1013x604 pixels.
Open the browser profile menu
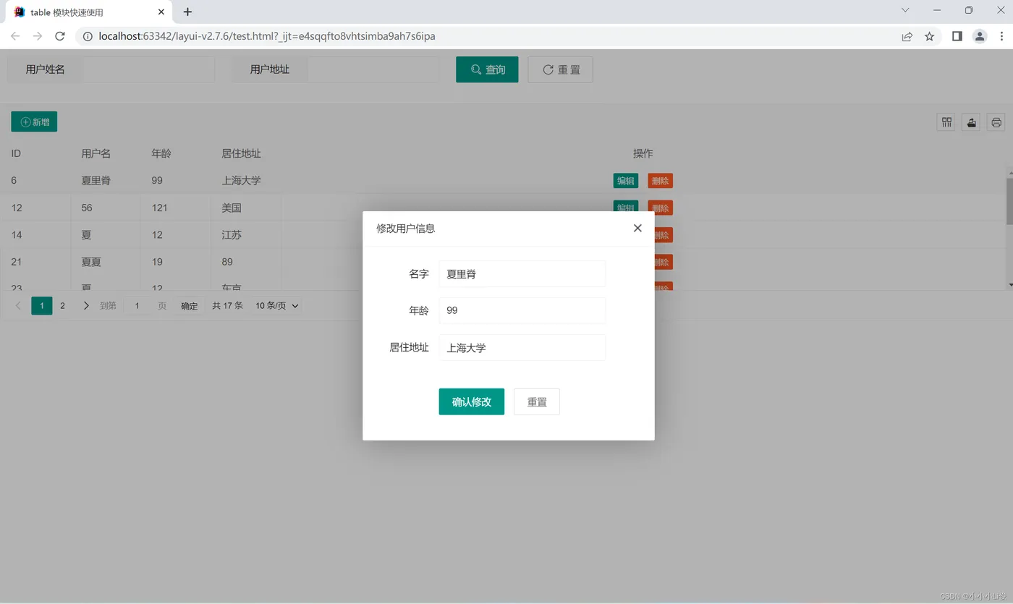coord(980,36)
